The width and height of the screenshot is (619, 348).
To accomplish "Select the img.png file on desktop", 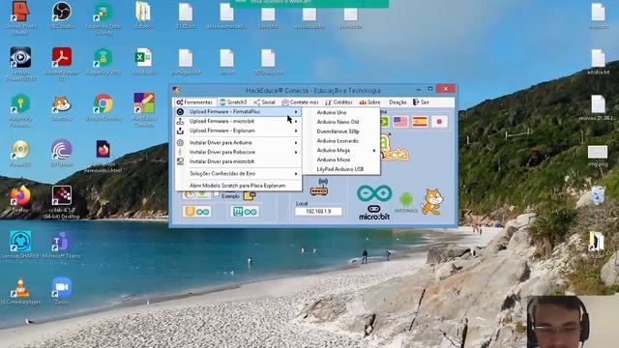I will click(x=598, y=156).
